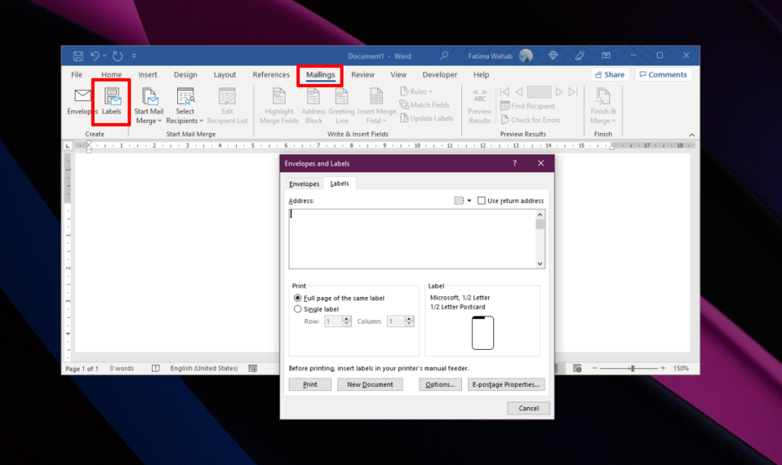Click the New Document button
The width and height of the screenshot is (782, 465).
[x=370, y=384]
